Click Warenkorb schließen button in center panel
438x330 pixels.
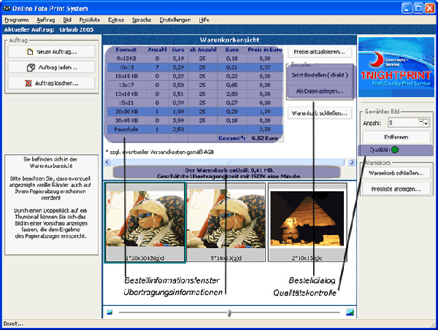point(320,113)
